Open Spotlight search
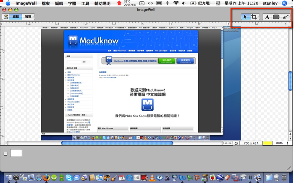294x183 pixels. point(284,3)
